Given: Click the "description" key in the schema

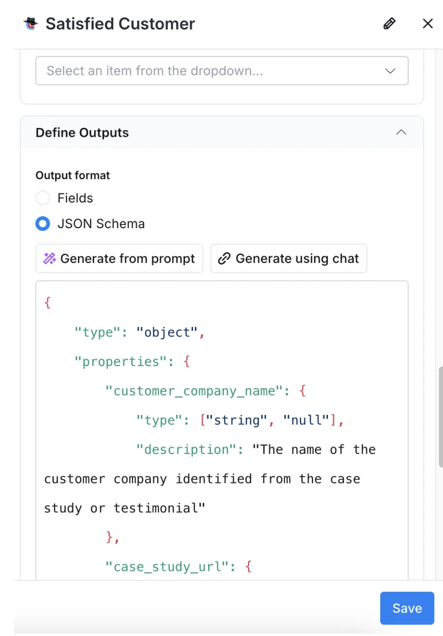Looking at the screenshot, I should coord(186,449).
